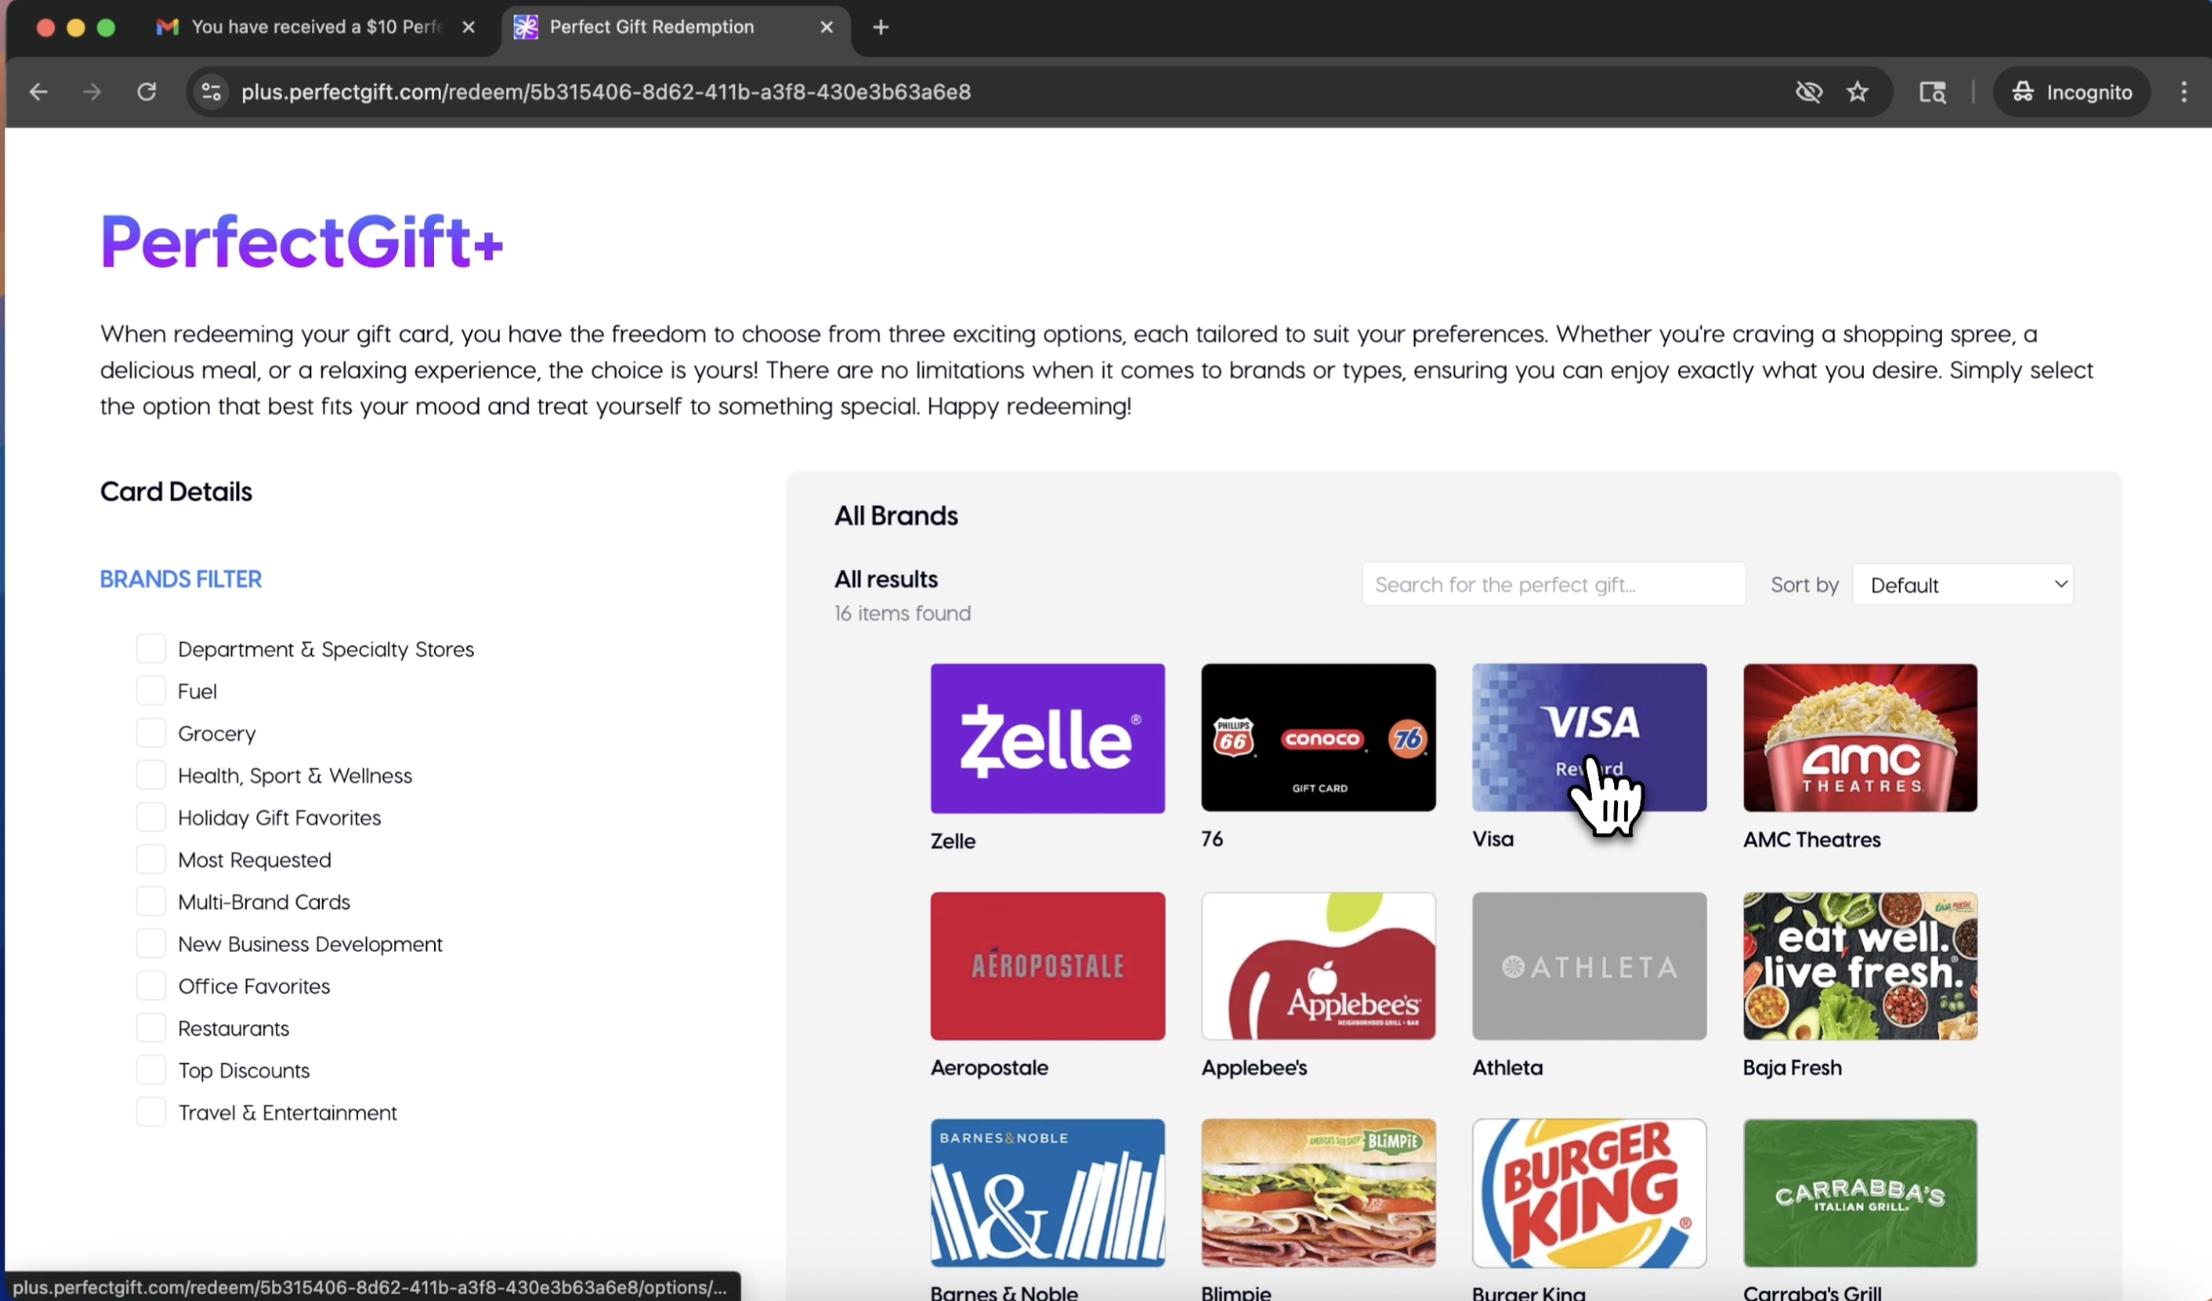Close the Perfect Gift Redemption tab
Screen dimensions: 2212x1301
pos(826,27)
